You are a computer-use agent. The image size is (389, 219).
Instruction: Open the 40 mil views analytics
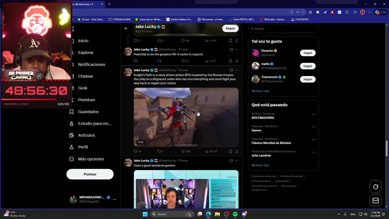pyautogui.click(x=211, y=151)
